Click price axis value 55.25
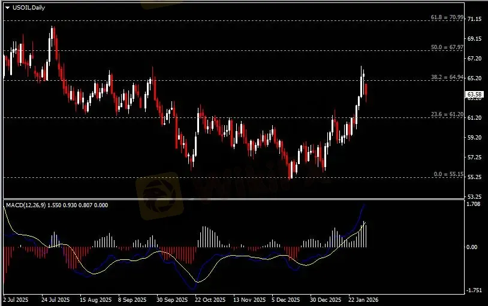The width and height of the screenshot is (488, 306). pyautogui.click(x=474, y=177)
